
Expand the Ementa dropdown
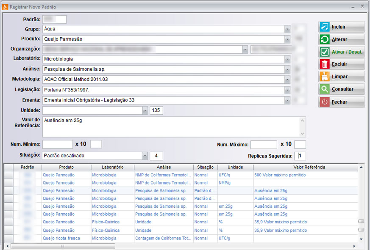[287, 100]
